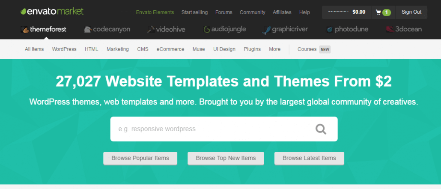Sign out of the account
This screenshot has height=189, width=441.
click(x=411, y=12)
